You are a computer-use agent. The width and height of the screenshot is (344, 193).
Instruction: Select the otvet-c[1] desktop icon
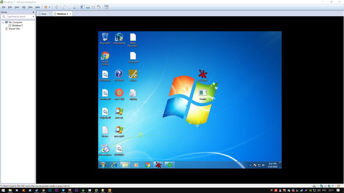click(119, 95)
